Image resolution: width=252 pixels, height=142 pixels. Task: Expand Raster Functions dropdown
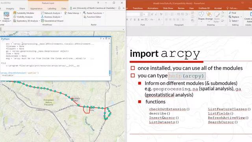(103, 13)
